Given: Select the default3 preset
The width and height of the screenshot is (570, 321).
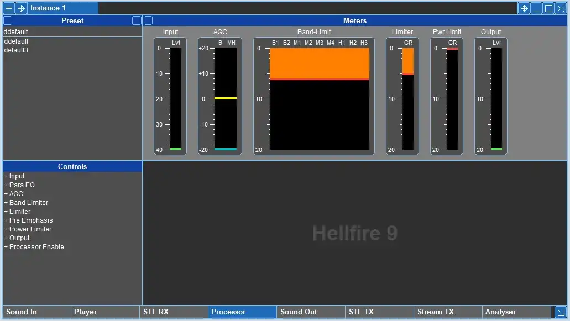Looking at the screenshot, I should (17, 50).
